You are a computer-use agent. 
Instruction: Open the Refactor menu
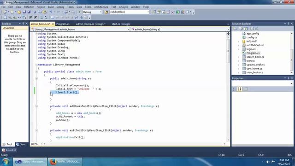click(x=29, y=7)
